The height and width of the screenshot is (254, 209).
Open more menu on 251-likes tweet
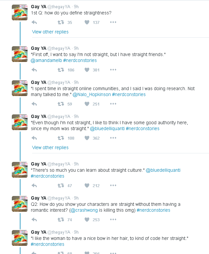tap(113, 104)
